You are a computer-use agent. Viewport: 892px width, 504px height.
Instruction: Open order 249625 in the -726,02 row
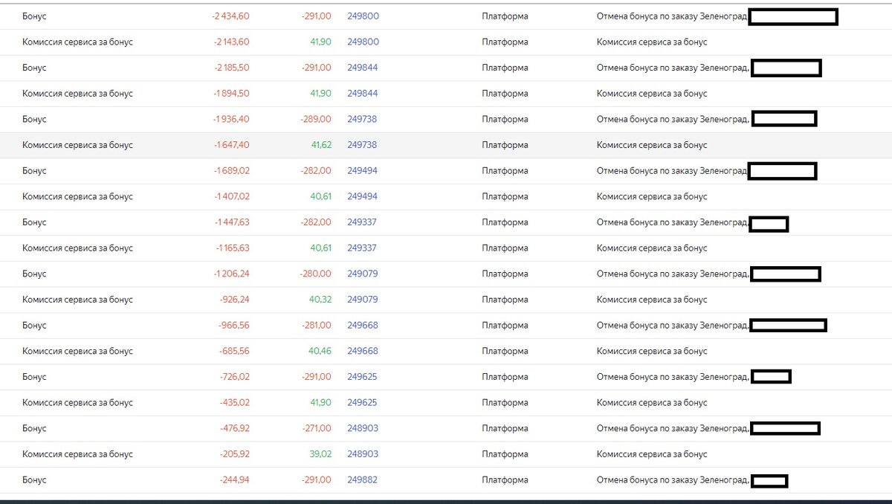362,377
